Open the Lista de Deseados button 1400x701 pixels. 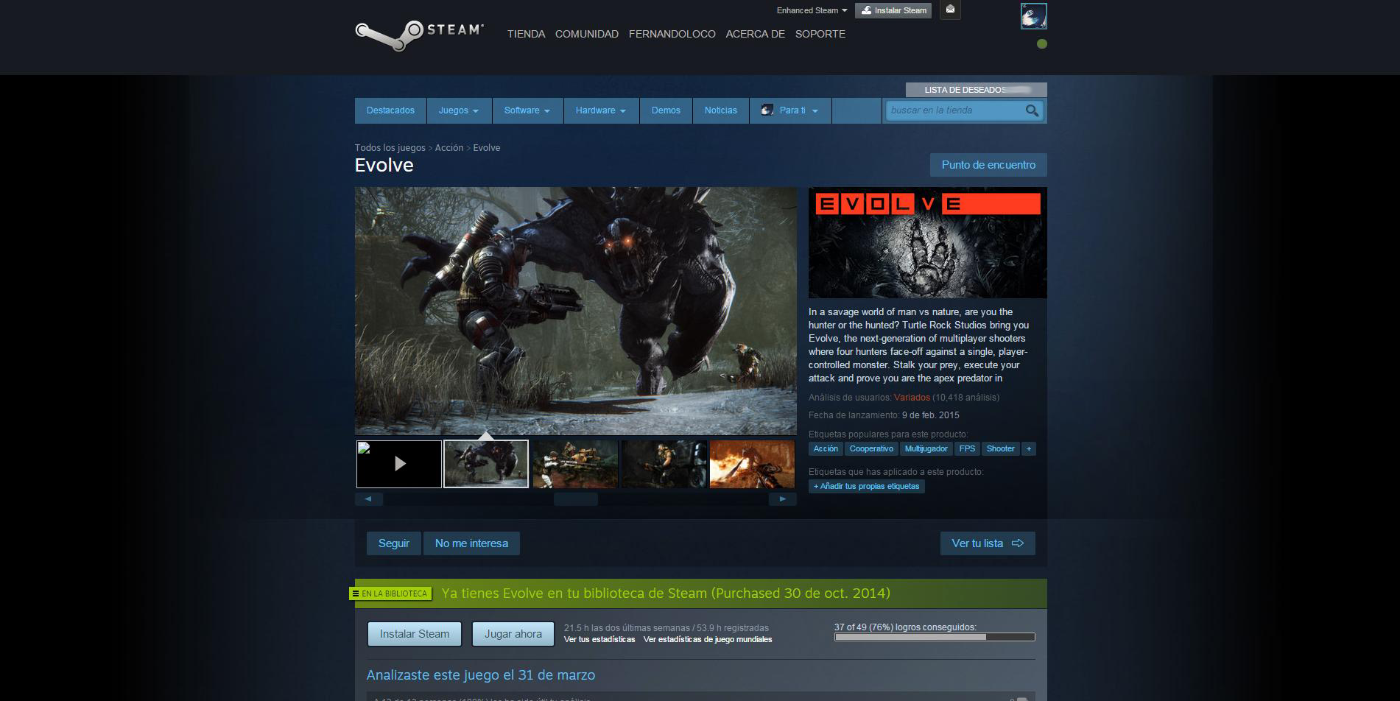[976, 90]
